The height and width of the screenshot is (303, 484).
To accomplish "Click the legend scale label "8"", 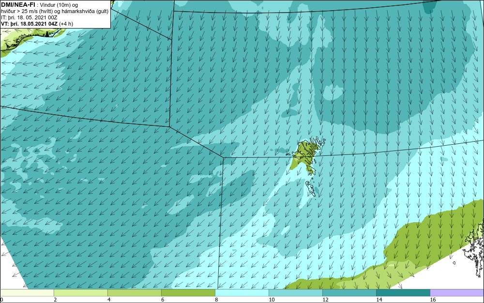I will click(x=216, y=300).
